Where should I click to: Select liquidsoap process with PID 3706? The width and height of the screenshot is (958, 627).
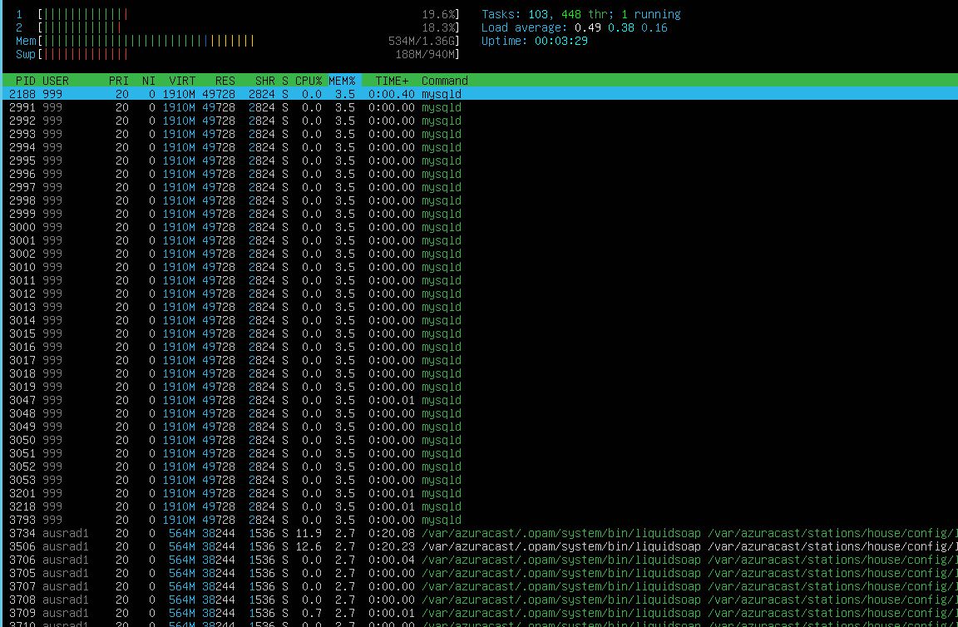tap(479, 560)
